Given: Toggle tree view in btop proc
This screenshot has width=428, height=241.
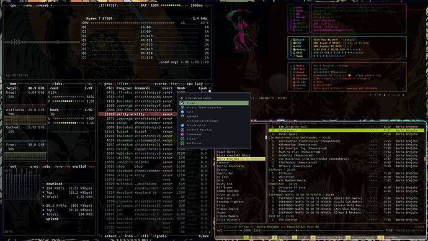Looking at the screenshot, I should click(175, 84).
